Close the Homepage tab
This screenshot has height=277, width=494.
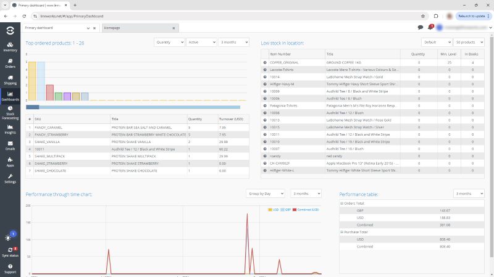174,28
